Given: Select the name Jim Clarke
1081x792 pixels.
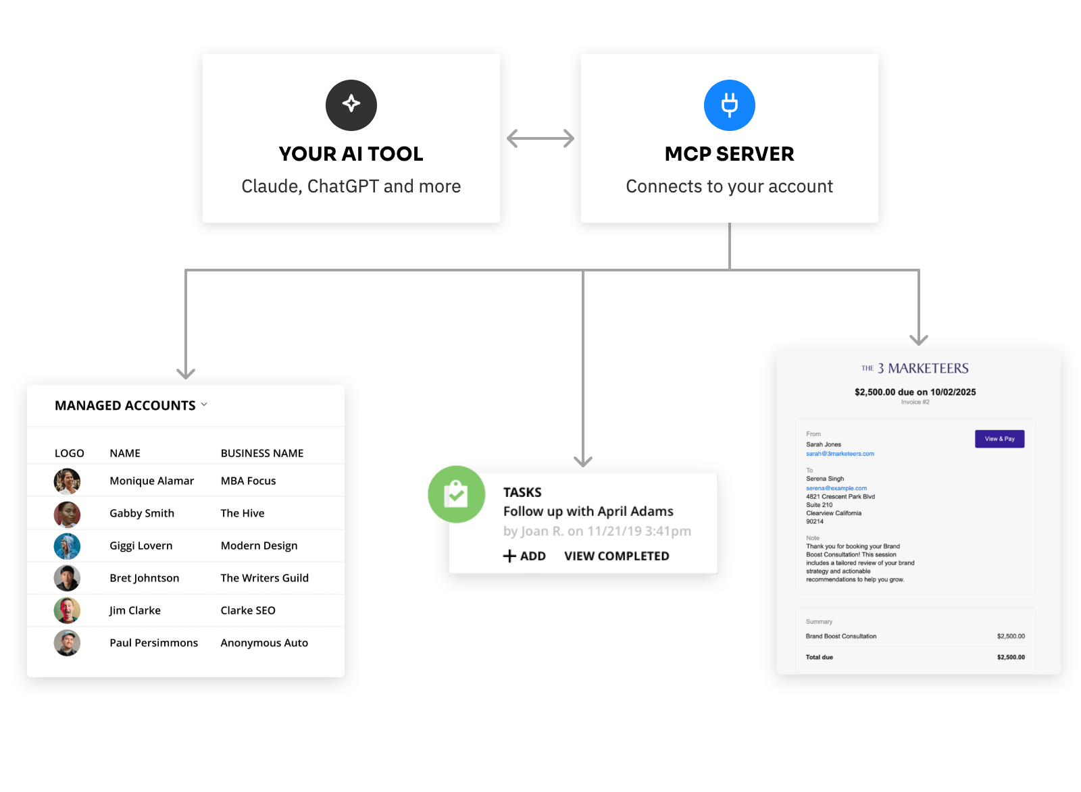Looking at the screenshot, I should coord(135,610).
